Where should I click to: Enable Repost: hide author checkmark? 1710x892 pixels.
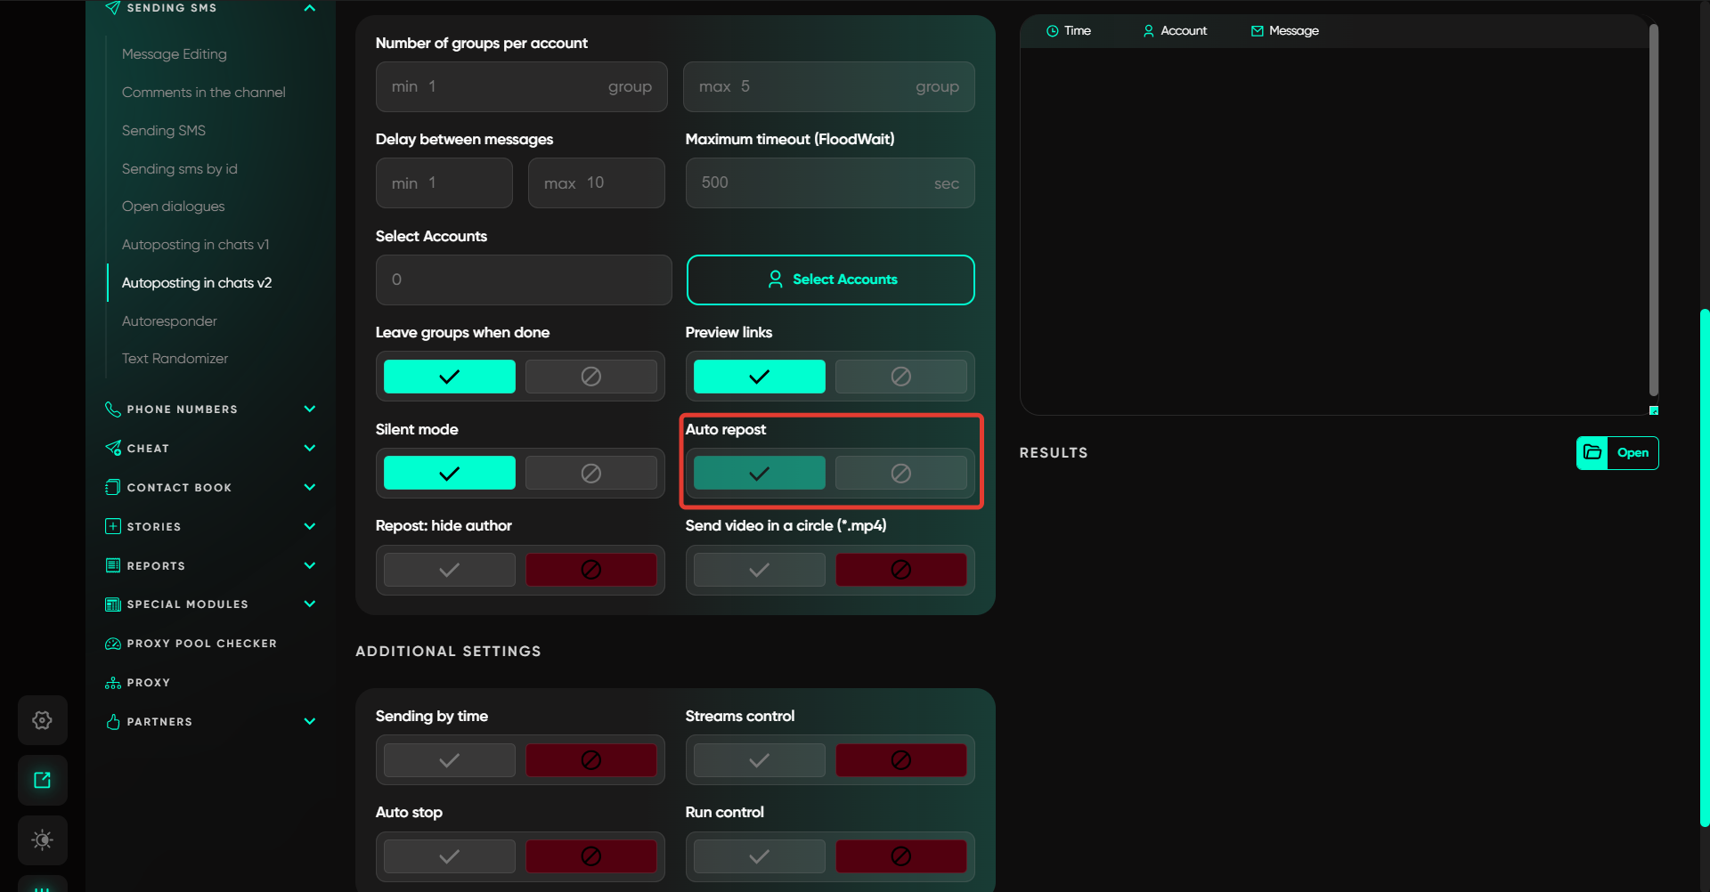[x=450, y=570]
